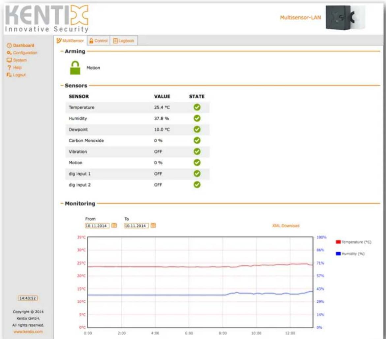Click the Configuration gears icon
This screenshot has width=386, height=339.
click(9, 53)
